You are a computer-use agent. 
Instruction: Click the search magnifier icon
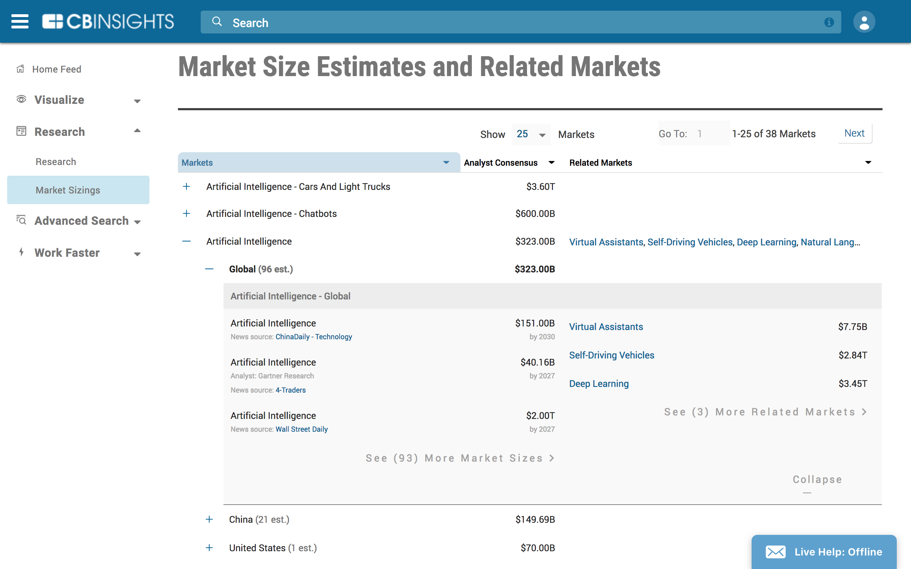(x=217, y=22)
